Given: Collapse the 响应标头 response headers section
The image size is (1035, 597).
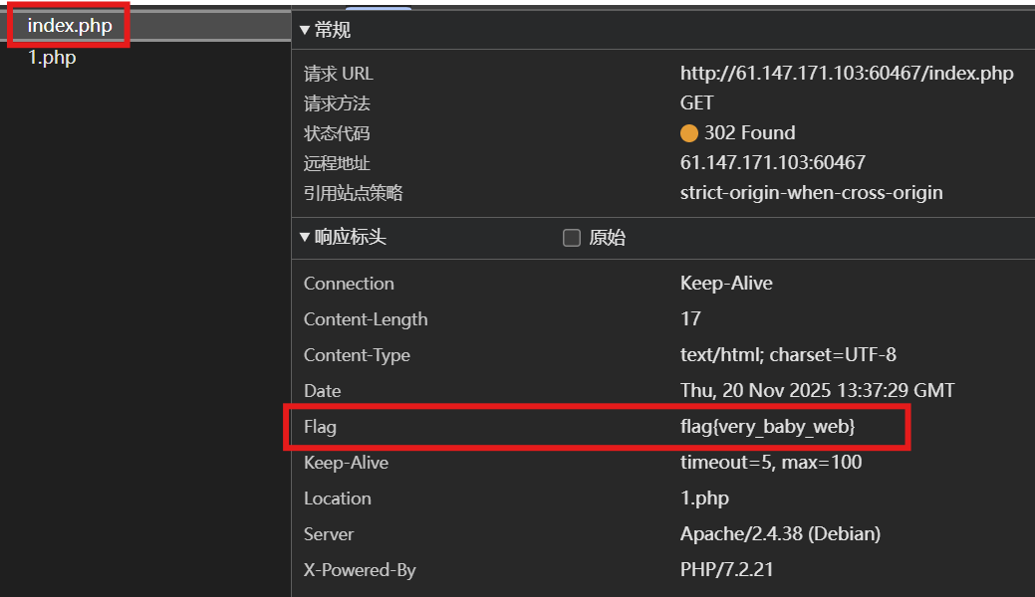Looking at the screenshot, I should click(x=305, y=238).
